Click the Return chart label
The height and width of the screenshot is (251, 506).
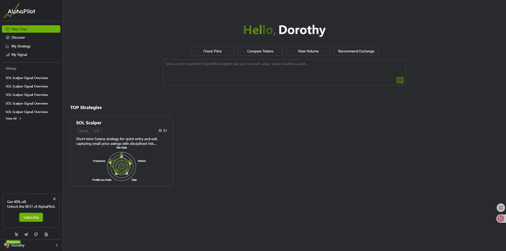coord(142,161)
